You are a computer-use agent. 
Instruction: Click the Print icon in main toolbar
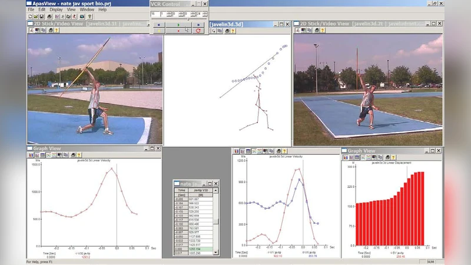coord(49,16)
